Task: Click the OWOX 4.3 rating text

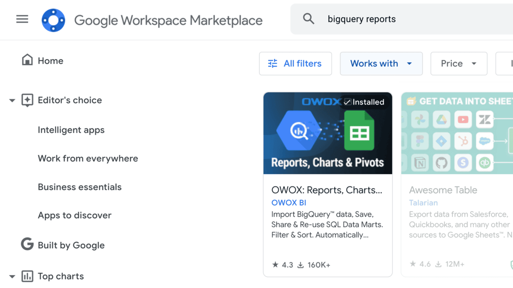Action: coord(287,265)
